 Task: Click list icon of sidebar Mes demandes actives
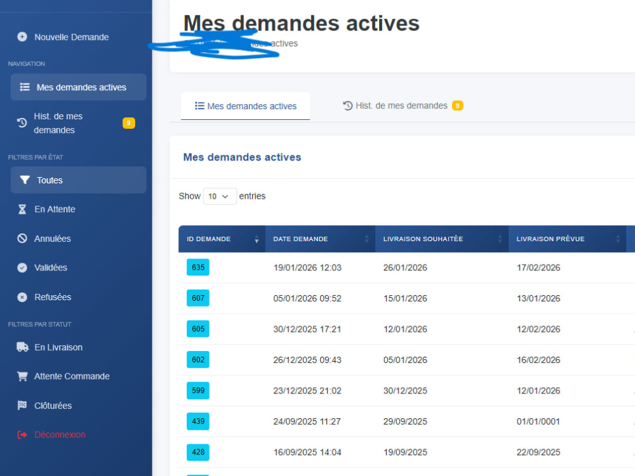[25, 87]
